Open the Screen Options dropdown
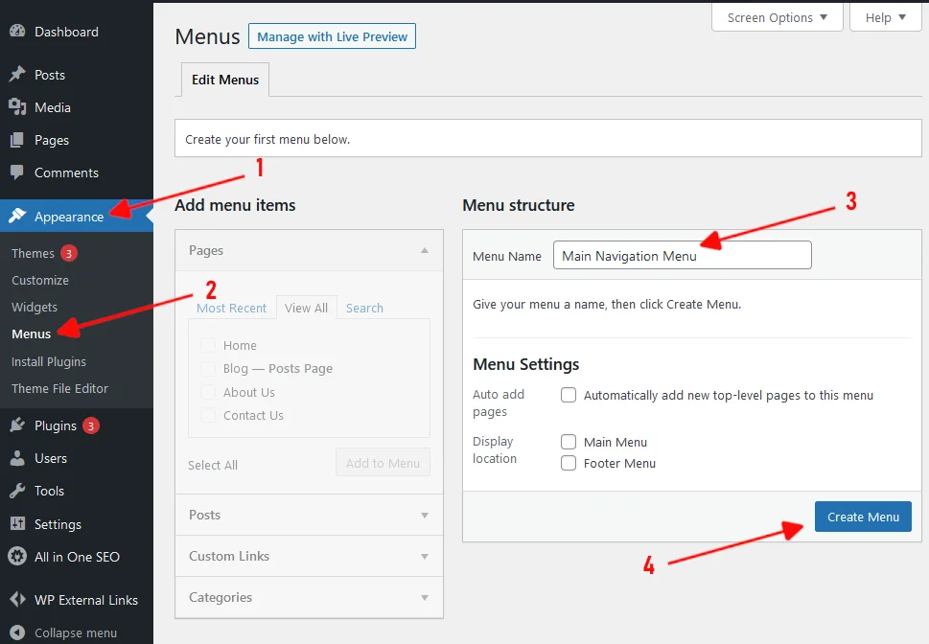 tap(777, 18)
